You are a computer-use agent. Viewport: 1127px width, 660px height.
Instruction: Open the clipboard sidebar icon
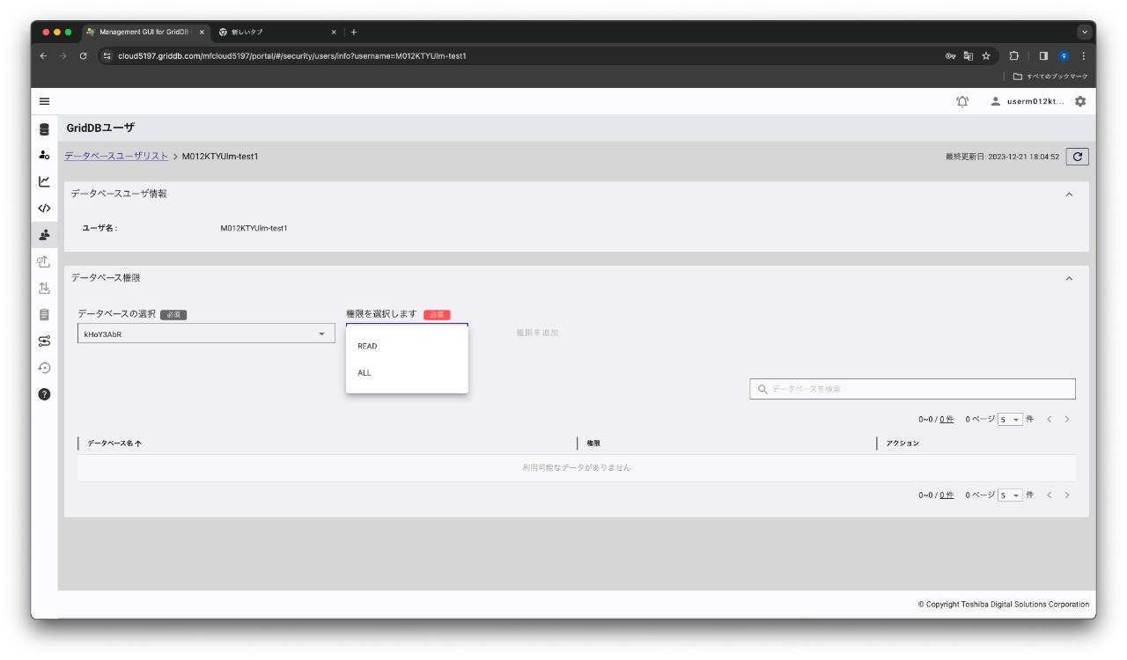44,314
